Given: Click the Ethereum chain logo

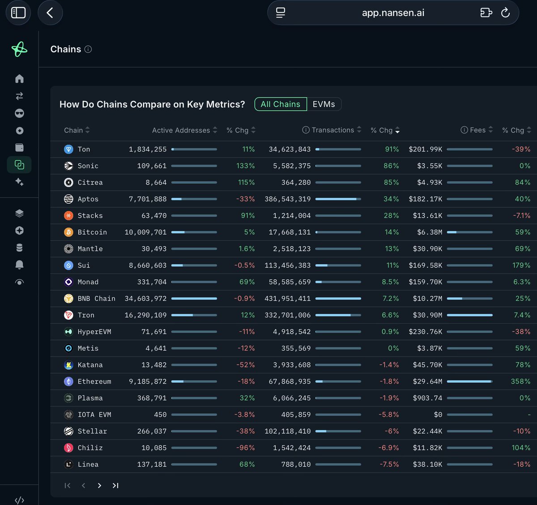Looking at the screenshot, I should [x=68, y=381].
